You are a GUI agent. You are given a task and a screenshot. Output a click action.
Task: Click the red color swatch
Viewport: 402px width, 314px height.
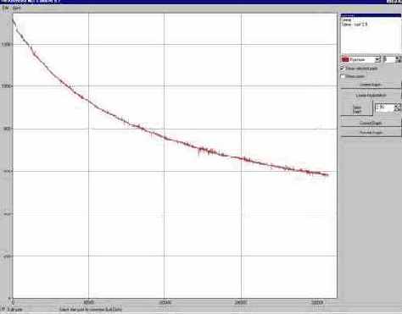345,59
